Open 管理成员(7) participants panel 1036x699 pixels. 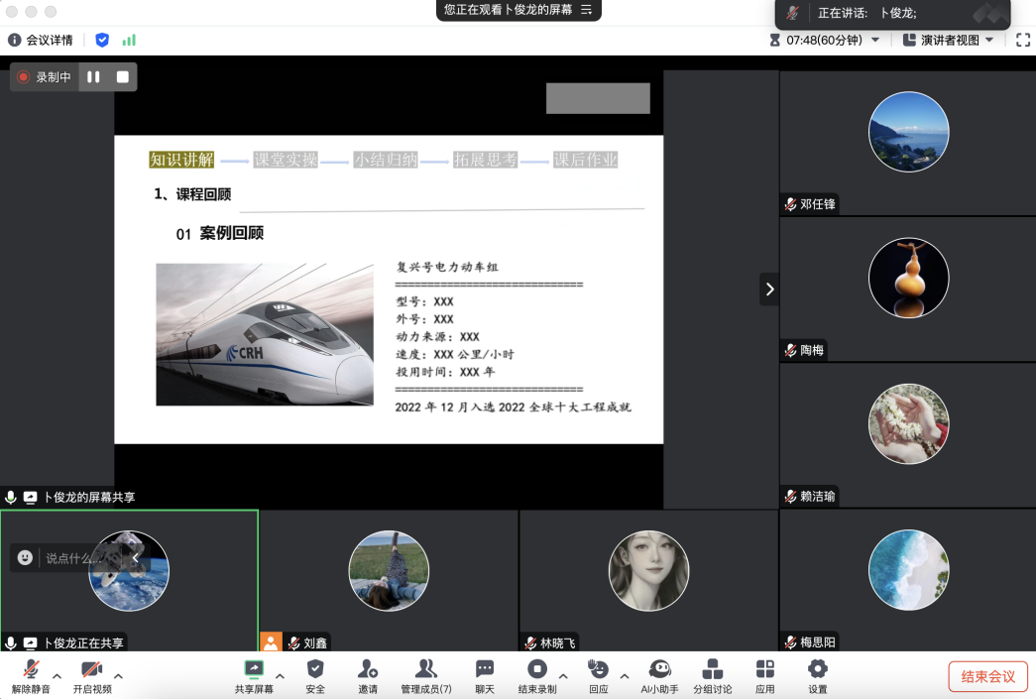(425, 675)
